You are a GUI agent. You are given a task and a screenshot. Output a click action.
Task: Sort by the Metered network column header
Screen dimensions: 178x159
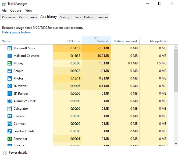pyautogui.click(x=125, y=41)
